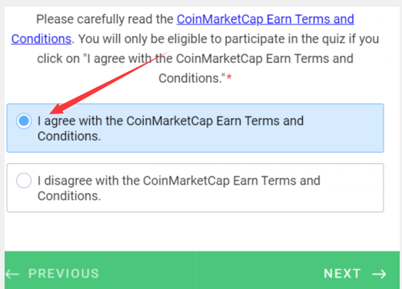Image resolution: width=402 pixels, height=289 pixels.
Task: Click the divider between PREVIOUS and NEXT
Action: pos(195,270)
